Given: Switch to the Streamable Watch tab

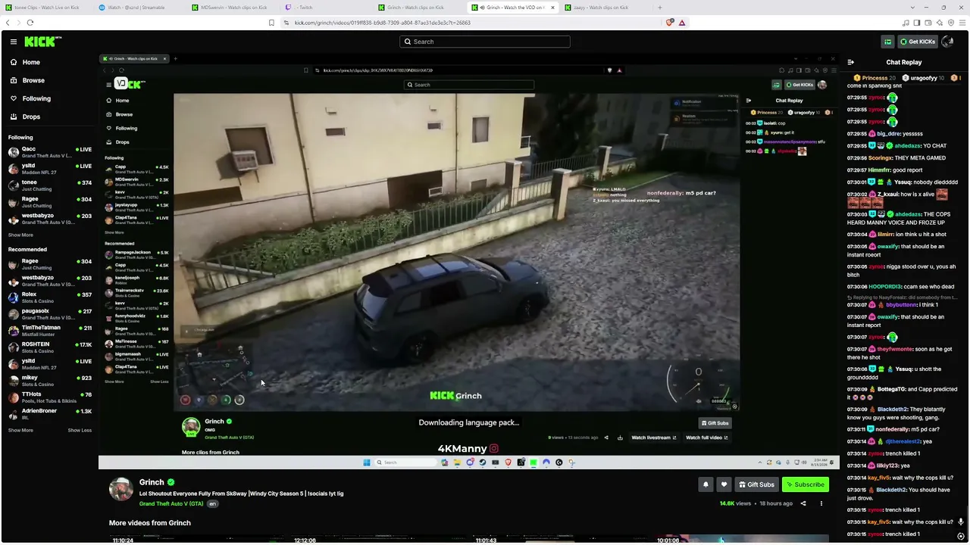Looking at the screenshot, I should pyautogui.click(x=140, y=8).
